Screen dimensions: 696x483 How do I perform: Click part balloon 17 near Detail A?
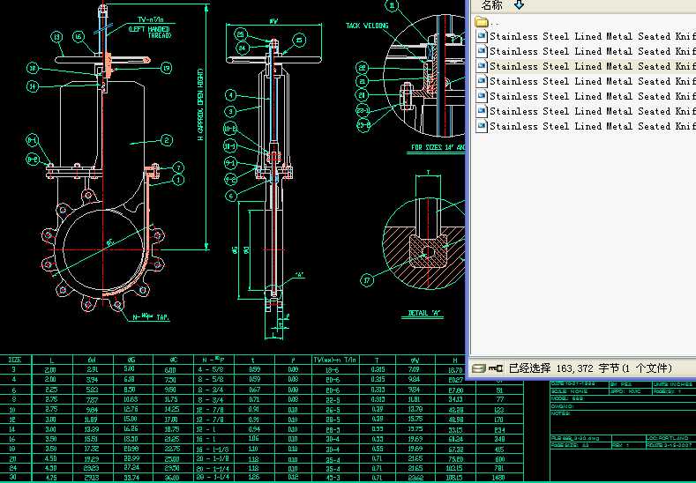click(367, 280)
